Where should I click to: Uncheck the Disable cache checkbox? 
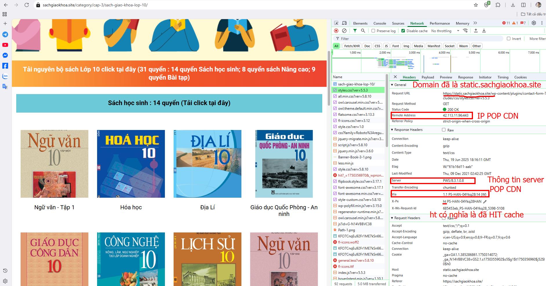point(403,31)
